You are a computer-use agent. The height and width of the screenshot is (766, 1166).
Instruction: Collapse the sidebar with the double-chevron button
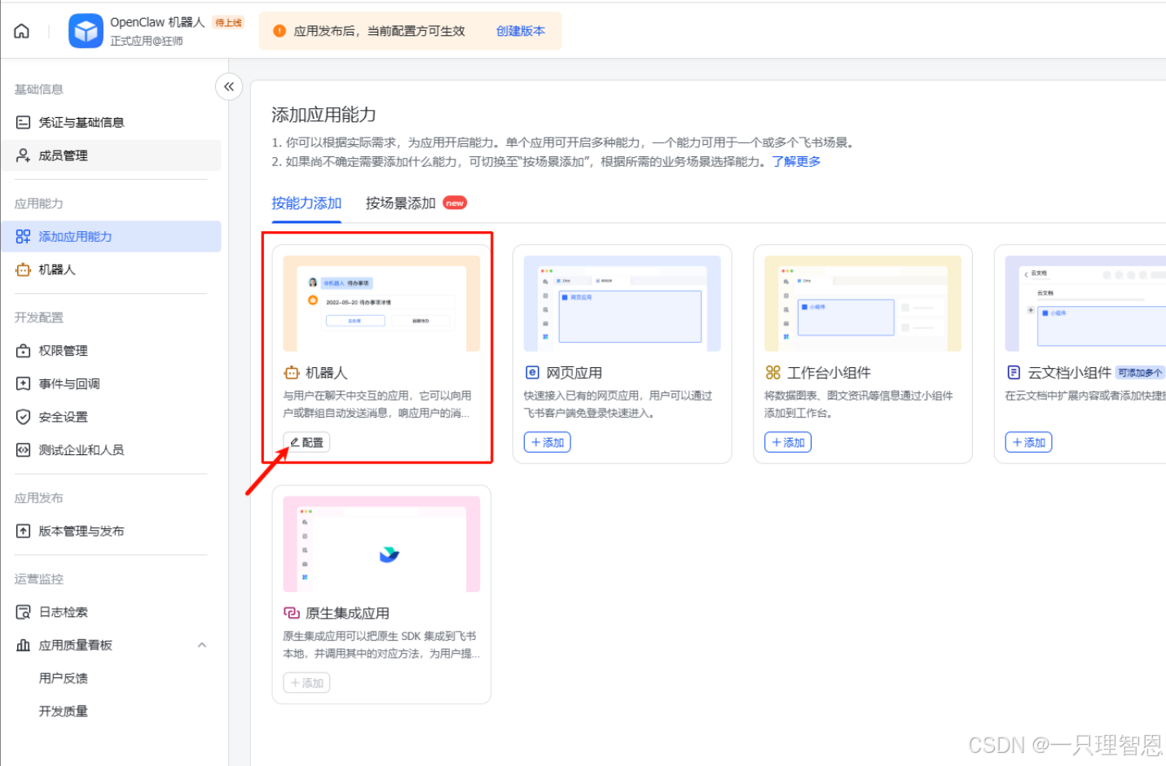[x=229, y=86]
